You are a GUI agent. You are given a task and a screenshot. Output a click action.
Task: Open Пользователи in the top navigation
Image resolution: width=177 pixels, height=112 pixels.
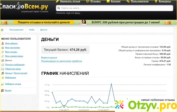click(139, 1)
